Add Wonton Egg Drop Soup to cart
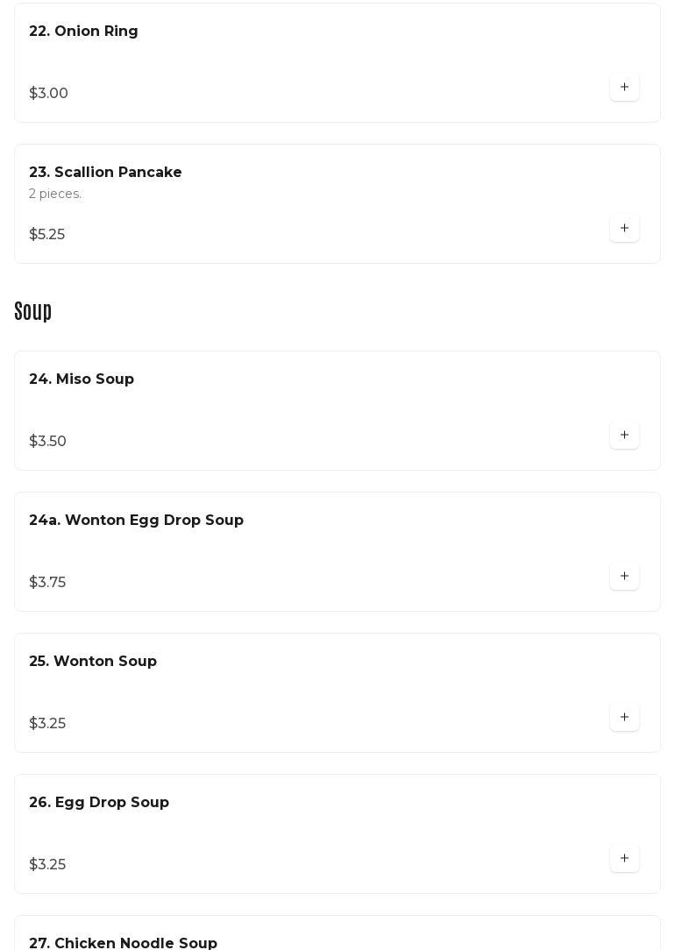 pos(624,576)
